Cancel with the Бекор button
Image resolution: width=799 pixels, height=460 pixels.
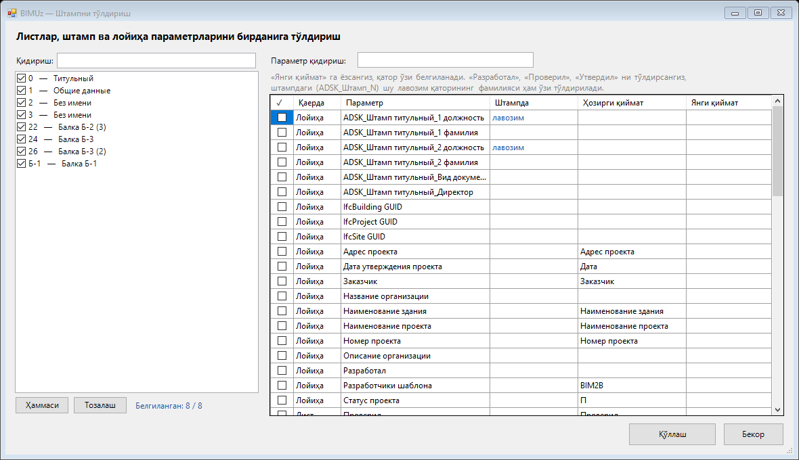[x=753, y=434]
